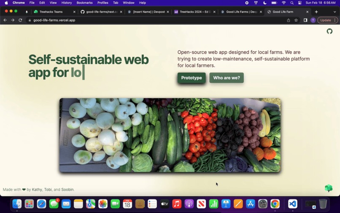This screenshot has width=340, height=213.
Task: Open the Apple menu
Action: coord(6,3)
